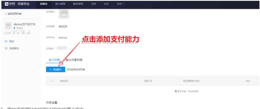Switch to the 解决方案列表 tab
Screen dimensions: 260x109
click(74, 60)
